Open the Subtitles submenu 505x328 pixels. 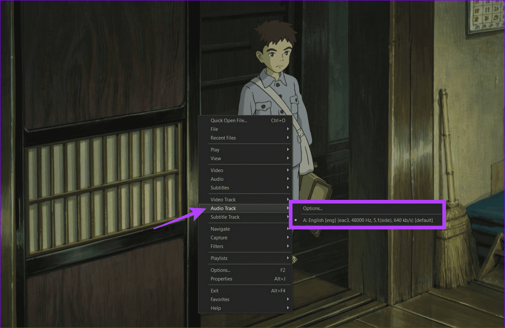tap(245, 188)
